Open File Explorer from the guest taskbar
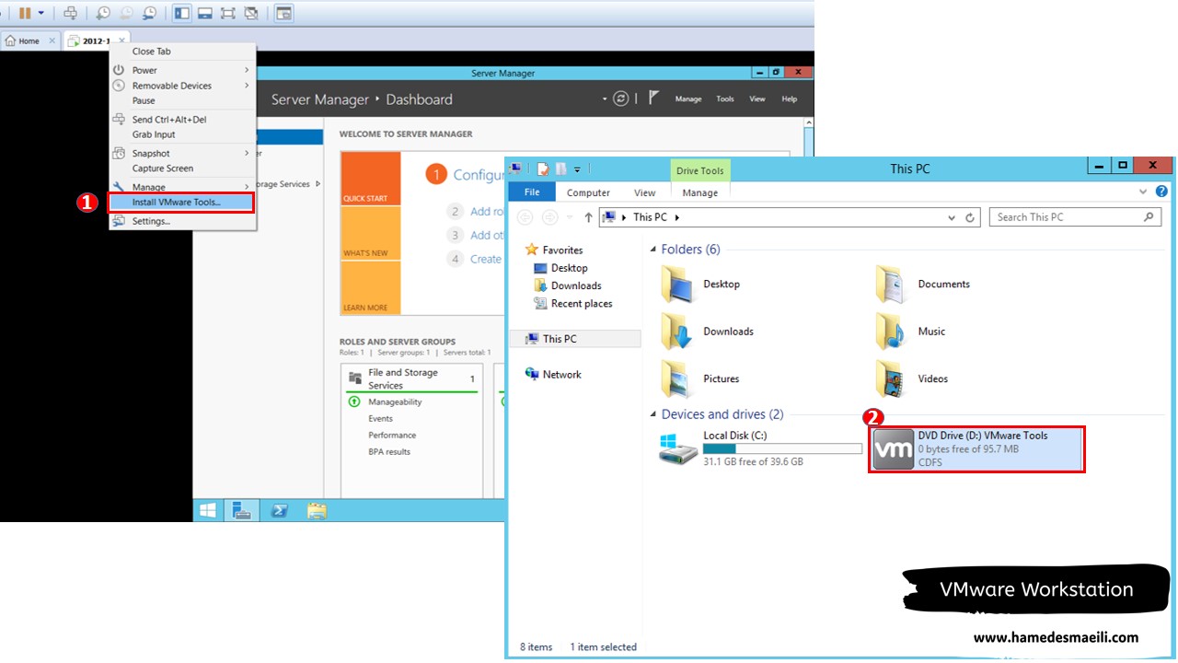1178x663 pixels. click(x=316, y=510)
